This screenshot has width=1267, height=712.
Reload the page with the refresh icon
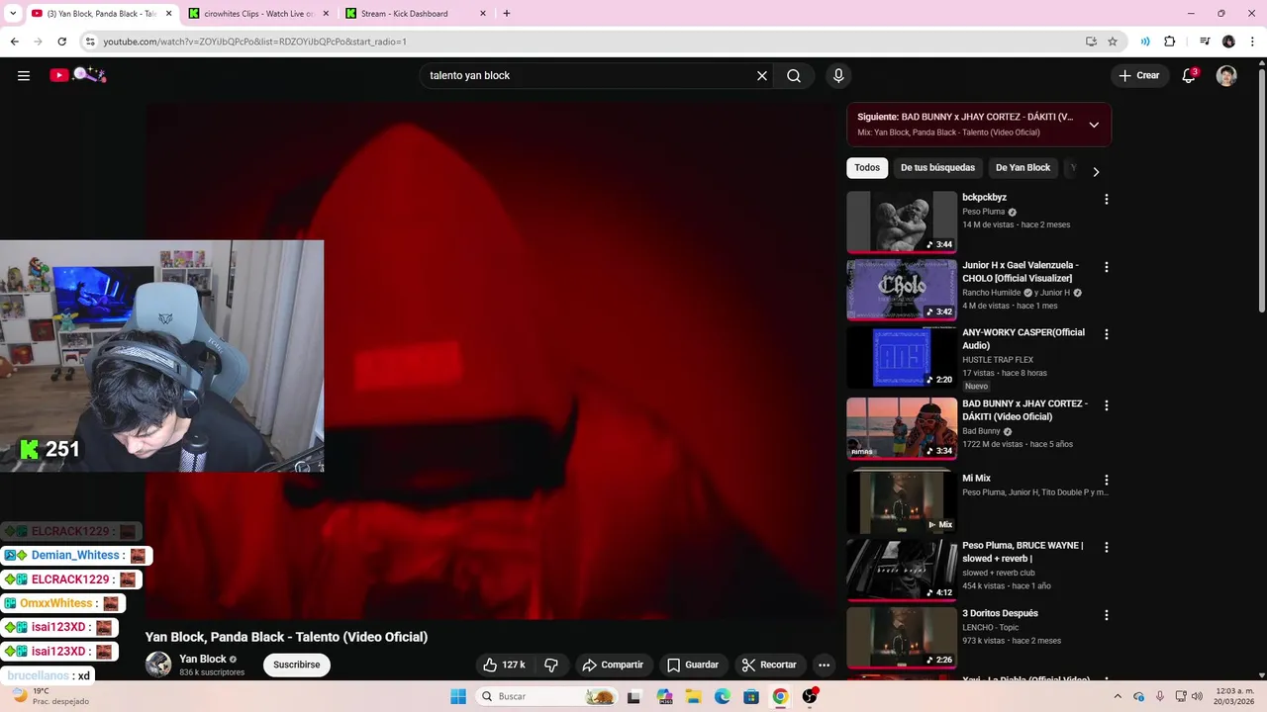(x=61, y=42)
